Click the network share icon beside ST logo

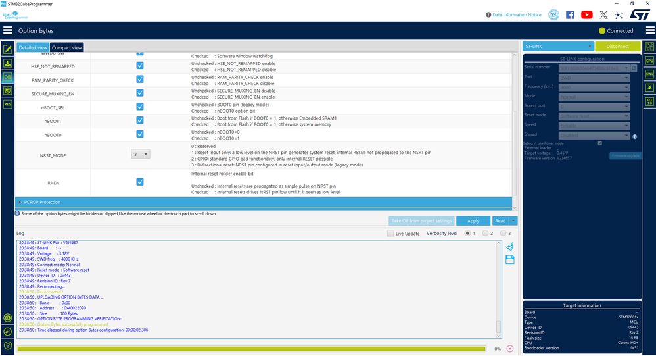(619, 15)
